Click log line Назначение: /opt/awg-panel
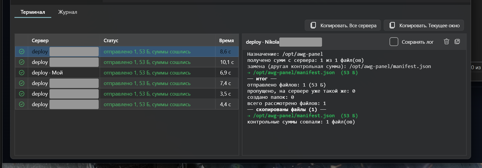The height and width of the screenshot is (168, 482). 285,54
